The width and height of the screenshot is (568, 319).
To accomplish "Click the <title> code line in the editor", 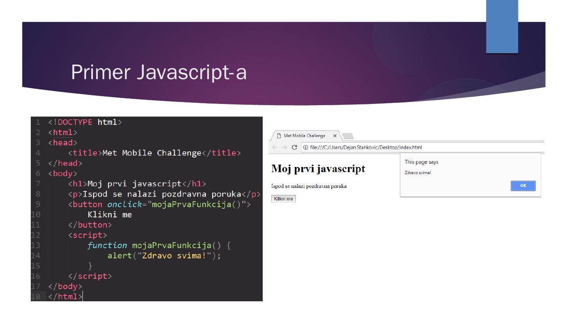I will coord(154,153).
